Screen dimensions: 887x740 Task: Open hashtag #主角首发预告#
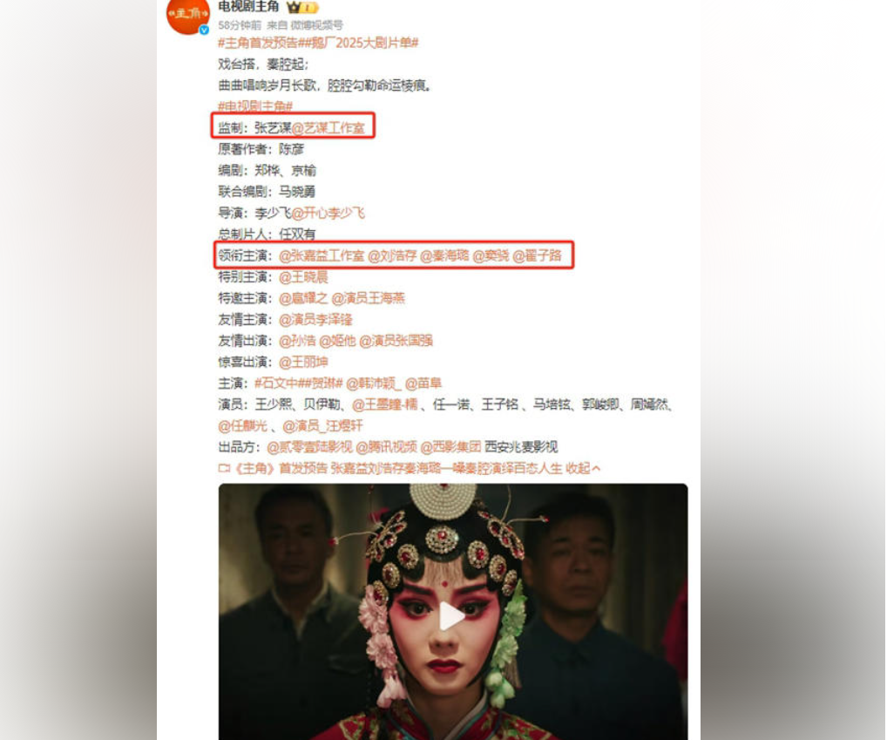[258, 43]
